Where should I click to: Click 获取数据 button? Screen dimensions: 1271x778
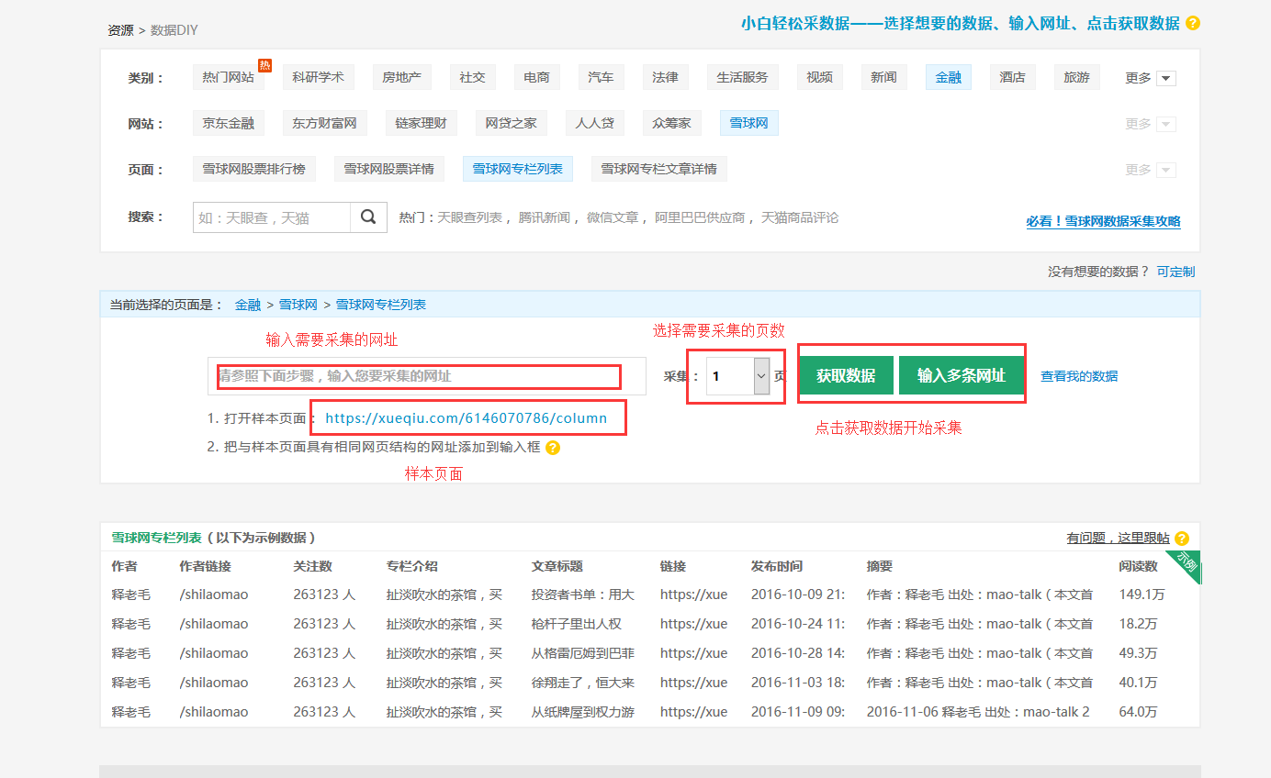(x=846, y=375)
